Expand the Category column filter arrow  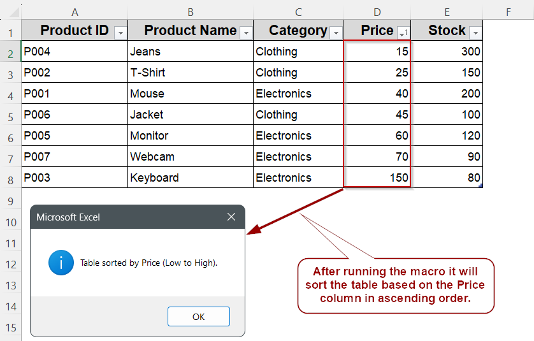point(336,33)
